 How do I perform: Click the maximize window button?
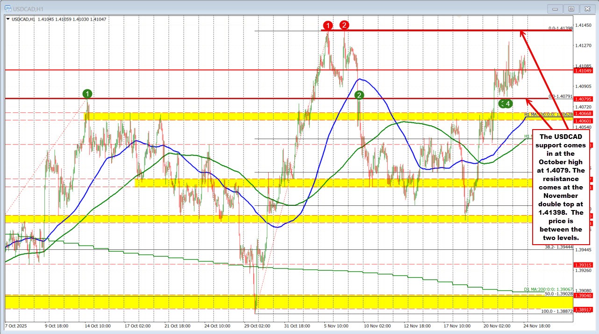(x=571, y=8)
